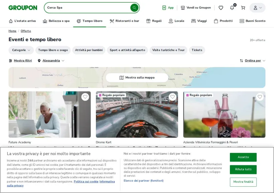Click the bed icon beside Viaggi
This screenshot has height=193, width=274.
193,21
